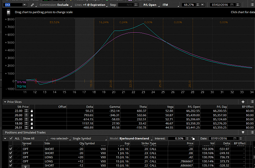255x168 pixels.
Task: Click the down-triangle icon in Positions header
Action: [243, 133]
